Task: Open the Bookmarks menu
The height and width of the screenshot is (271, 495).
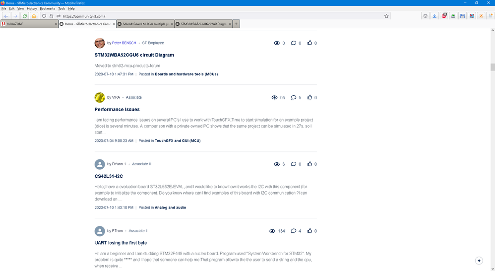Action: 47,8
